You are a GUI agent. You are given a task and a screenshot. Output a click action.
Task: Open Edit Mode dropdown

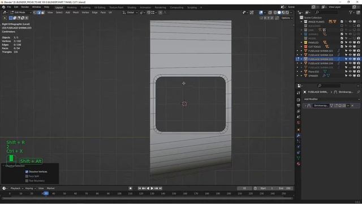20,12
